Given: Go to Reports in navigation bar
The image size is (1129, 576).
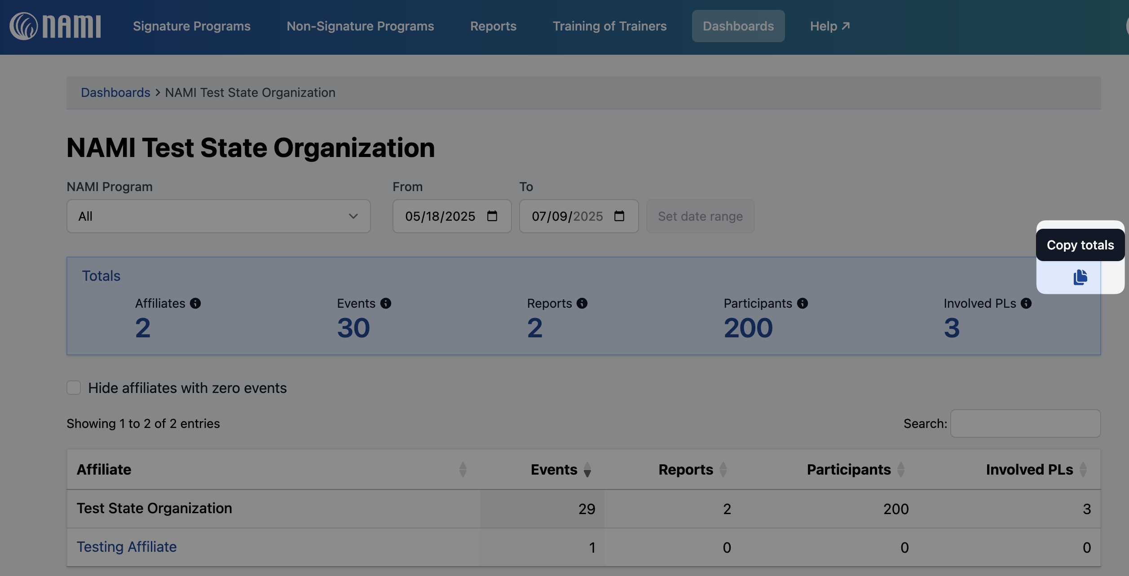Looking at the screenshot, I should pyautogui.click(x=493, y=26).
